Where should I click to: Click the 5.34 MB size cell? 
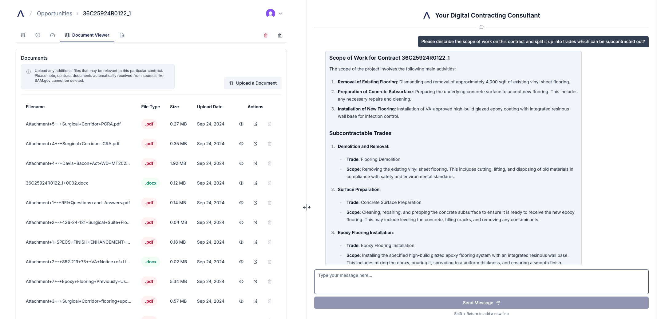(x=178, y=281)
